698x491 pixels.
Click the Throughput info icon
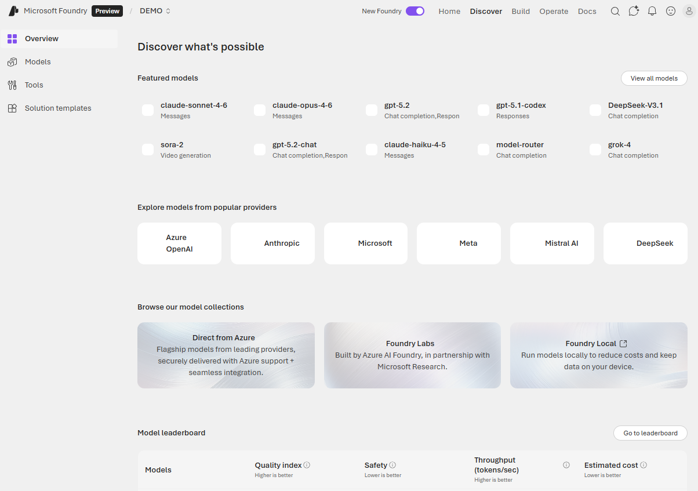tap(566, 464)
